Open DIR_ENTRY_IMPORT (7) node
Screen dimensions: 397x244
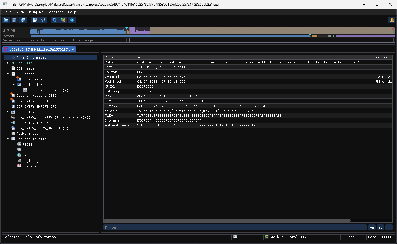coord(36,106)
